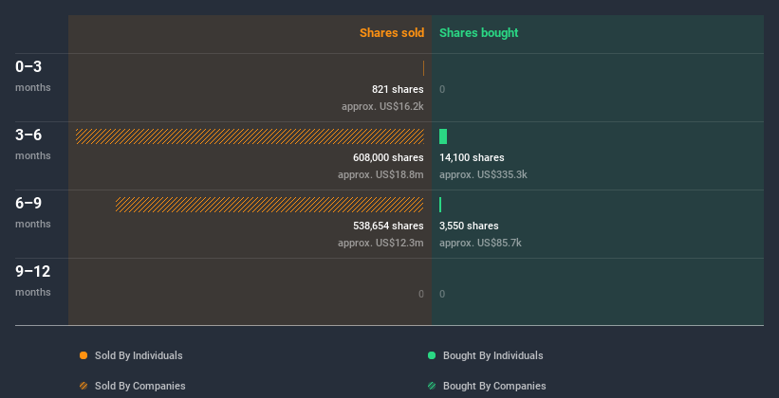The image size is (779, 398).
Task: Toggle the Bought By Companies legend label
Action: click(x=493, y=386)
